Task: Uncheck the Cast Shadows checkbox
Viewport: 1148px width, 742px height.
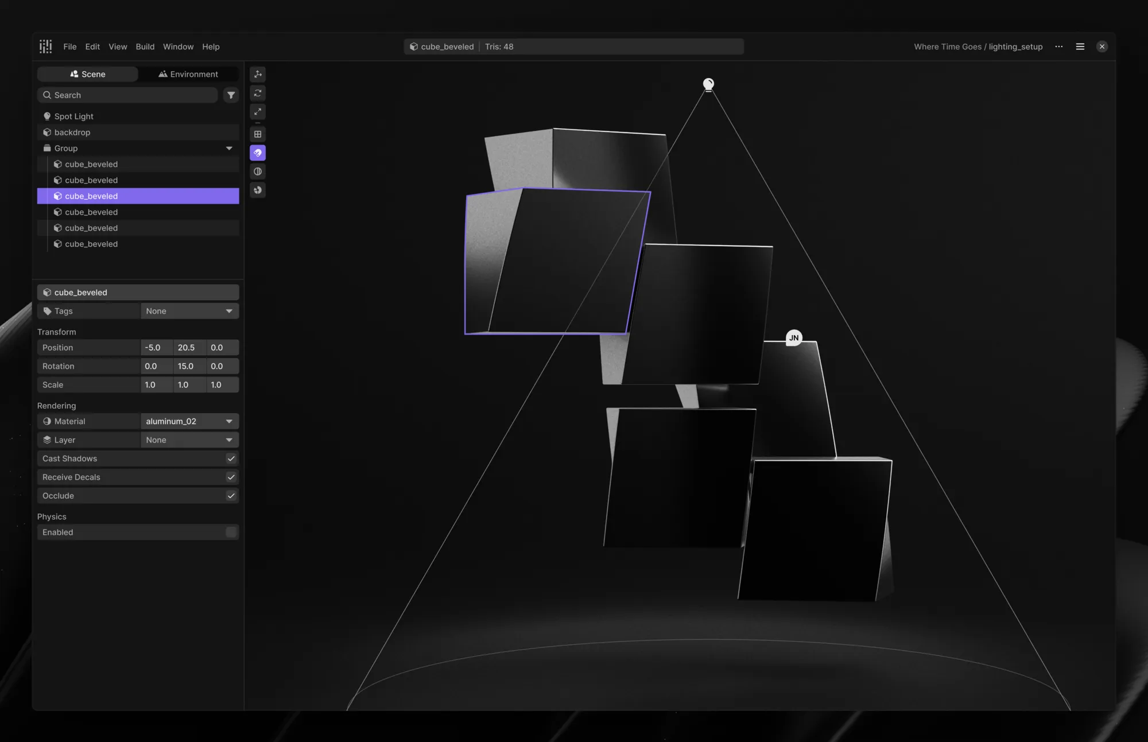Action: 231,459
